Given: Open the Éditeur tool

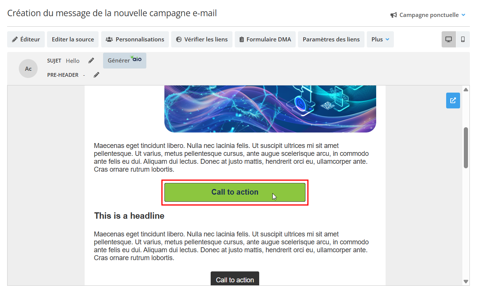Looking at the screenshot, I should [26, 39].
